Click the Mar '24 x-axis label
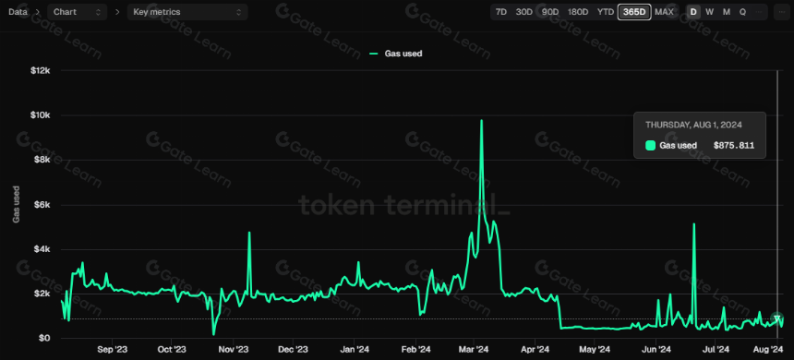 point(474,349)
